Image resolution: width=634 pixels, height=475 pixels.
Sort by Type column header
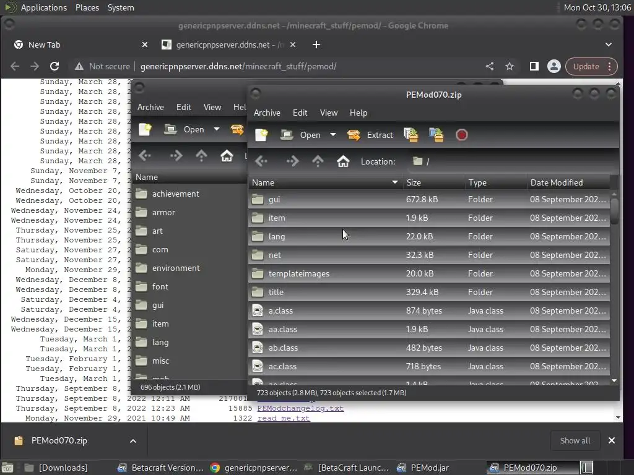pos(495,182)
